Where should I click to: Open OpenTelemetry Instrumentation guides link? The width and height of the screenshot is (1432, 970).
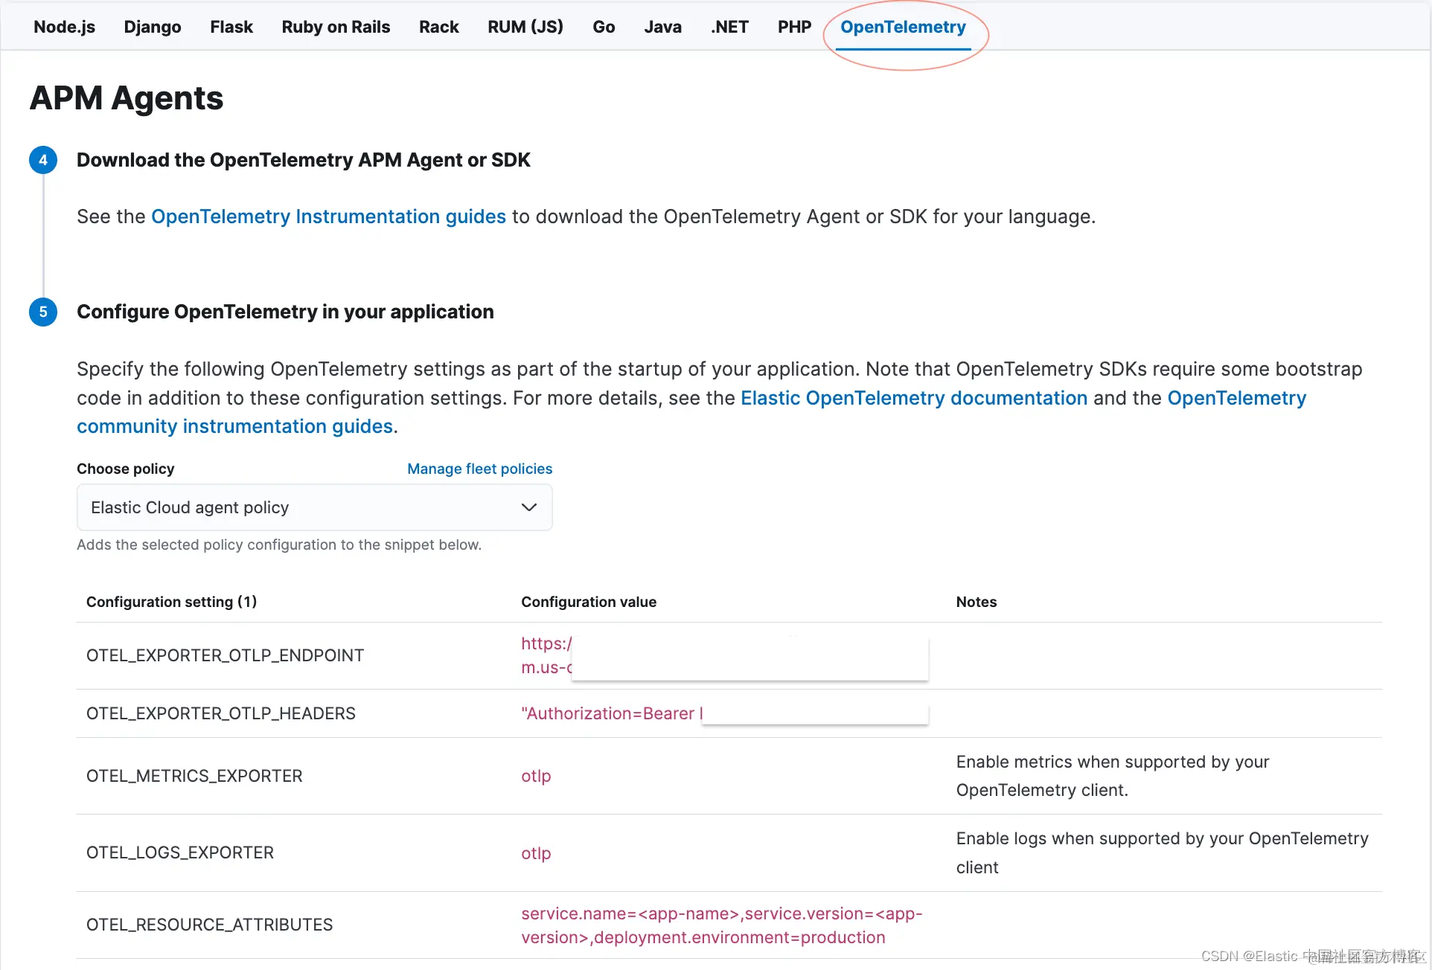pos(328,216)
